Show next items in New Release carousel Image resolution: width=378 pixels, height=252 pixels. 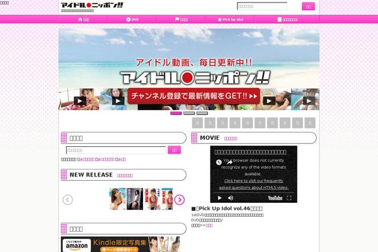[x=180, y=200]
